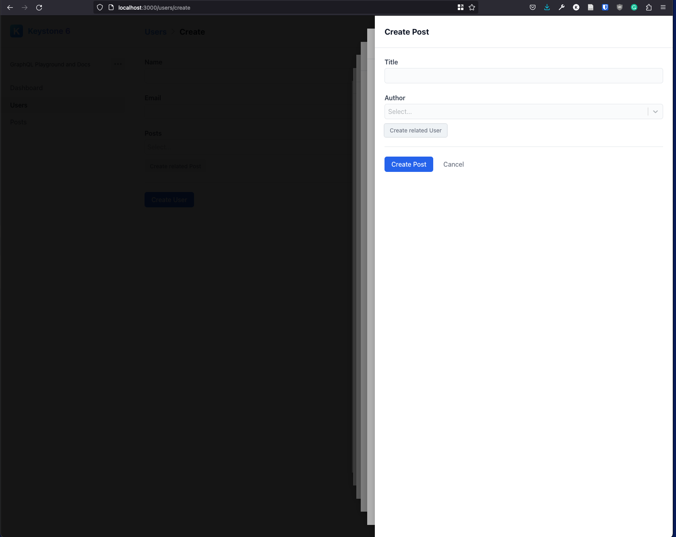The width and height of the screenshot is (676, 537).
Task: Click into the Title input field
Action: pyautogui.click(x=523, y=76)
